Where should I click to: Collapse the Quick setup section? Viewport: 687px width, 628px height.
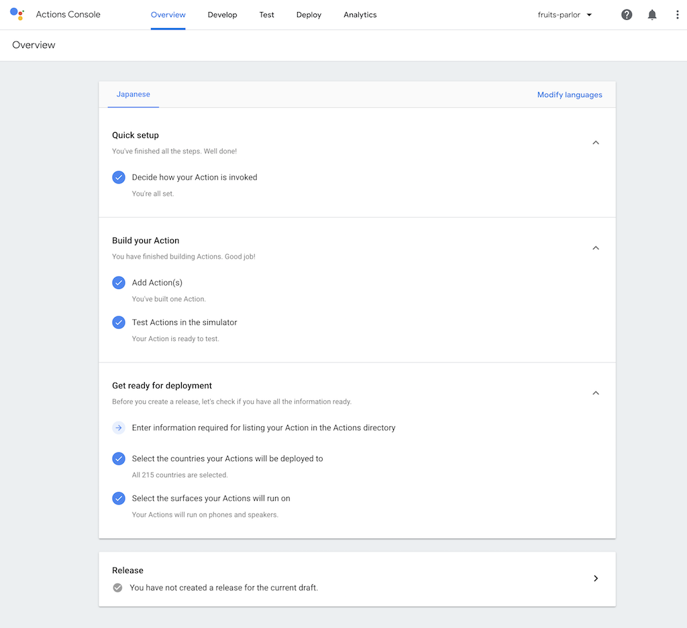[596, 143]
